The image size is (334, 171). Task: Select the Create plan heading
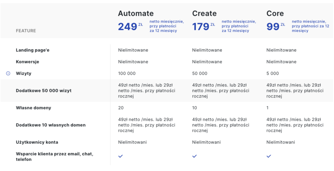click(x=204, y=14)
